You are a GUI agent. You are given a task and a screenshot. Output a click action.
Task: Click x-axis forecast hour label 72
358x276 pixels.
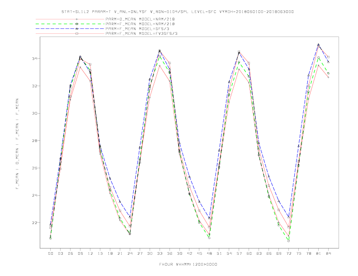point(289,253)
